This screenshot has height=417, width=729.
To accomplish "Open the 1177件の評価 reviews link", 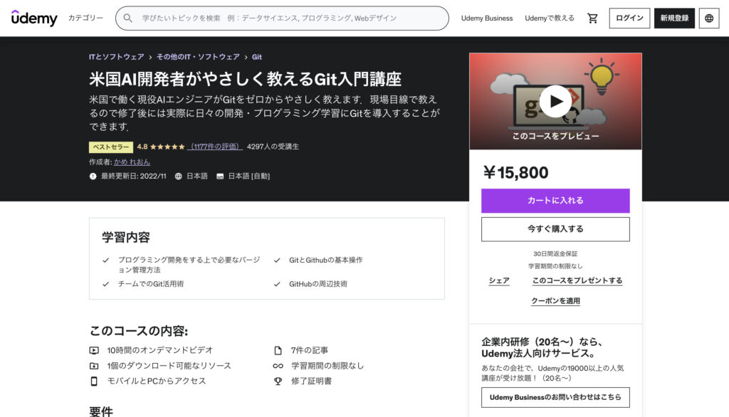I will (x=215, y=147).
